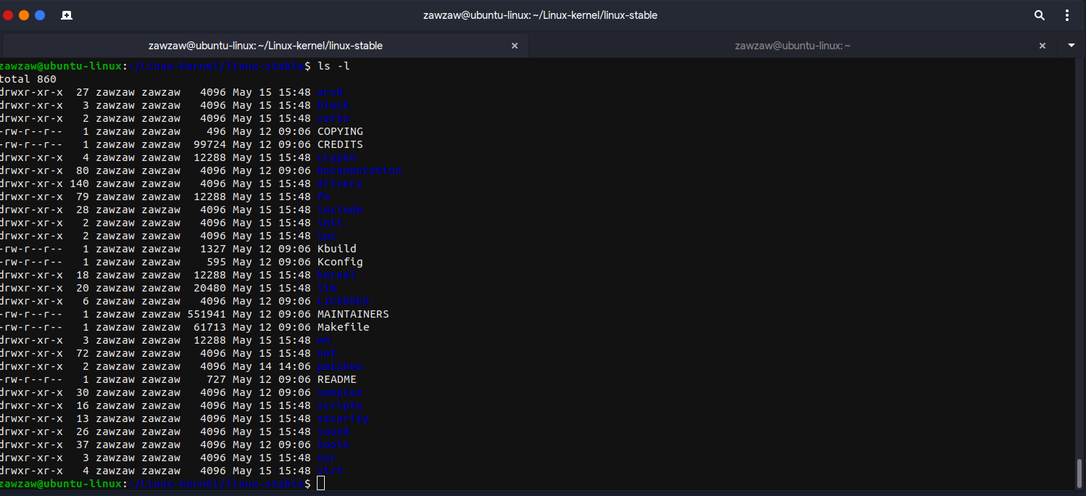Open a new terminal tab with the plus icon
The width and height of the screenshot is (1086, 496).
(66, 15)
